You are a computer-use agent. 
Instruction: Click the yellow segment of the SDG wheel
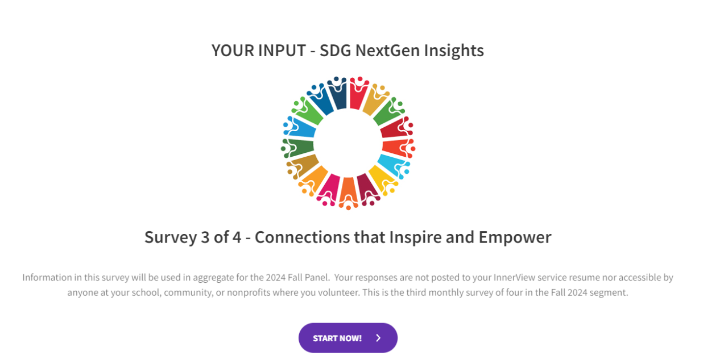pyautogui.click(x=379, y=177)
